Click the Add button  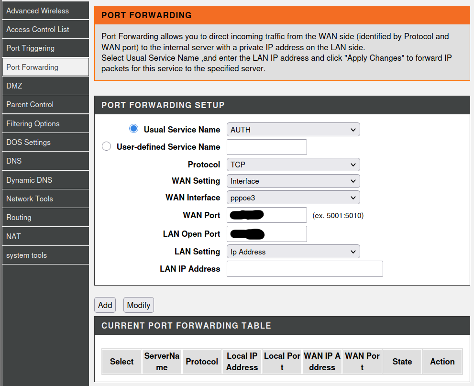click(x=105, y=305)
